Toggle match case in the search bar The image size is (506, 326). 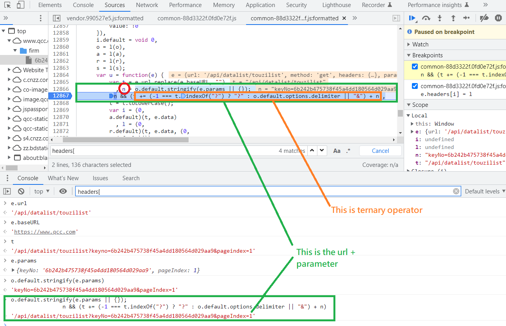(x=337, y=151)
